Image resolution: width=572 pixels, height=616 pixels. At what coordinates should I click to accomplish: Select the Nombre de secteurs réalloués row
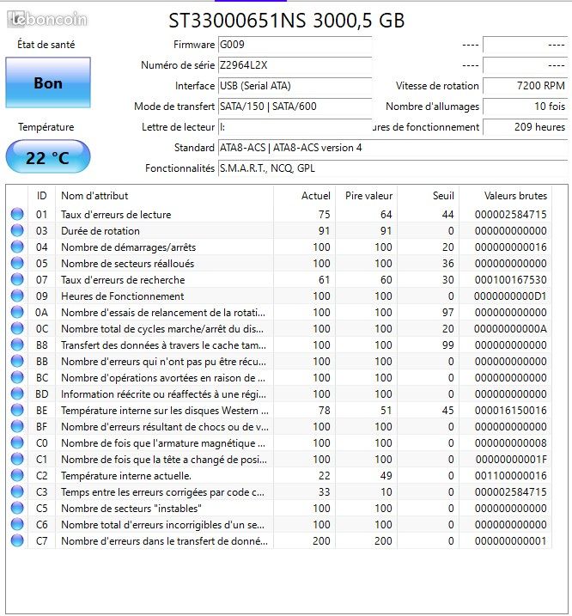click(279, 263)
